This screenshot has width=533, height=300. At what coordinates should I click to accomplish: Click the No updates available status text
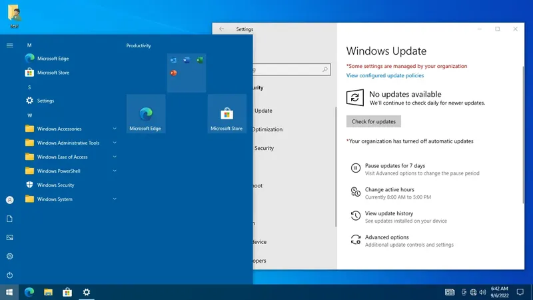click(405, 94)
